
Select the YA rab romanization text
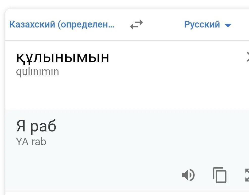click(31, 142)
